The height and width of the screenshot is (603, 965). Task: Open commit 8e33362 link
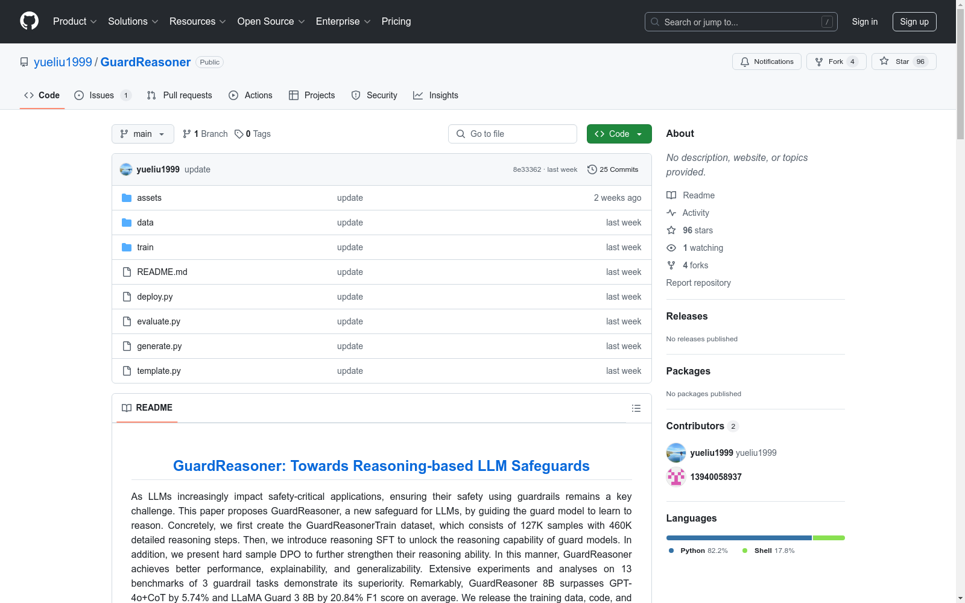pyautogui.click(x=527, y=169)
